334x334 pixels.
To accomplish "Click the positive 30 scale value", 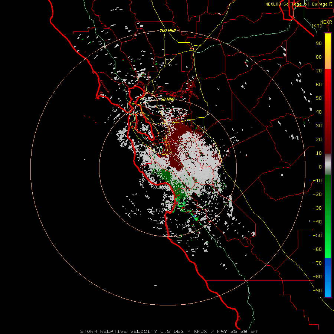I will 319,126.
